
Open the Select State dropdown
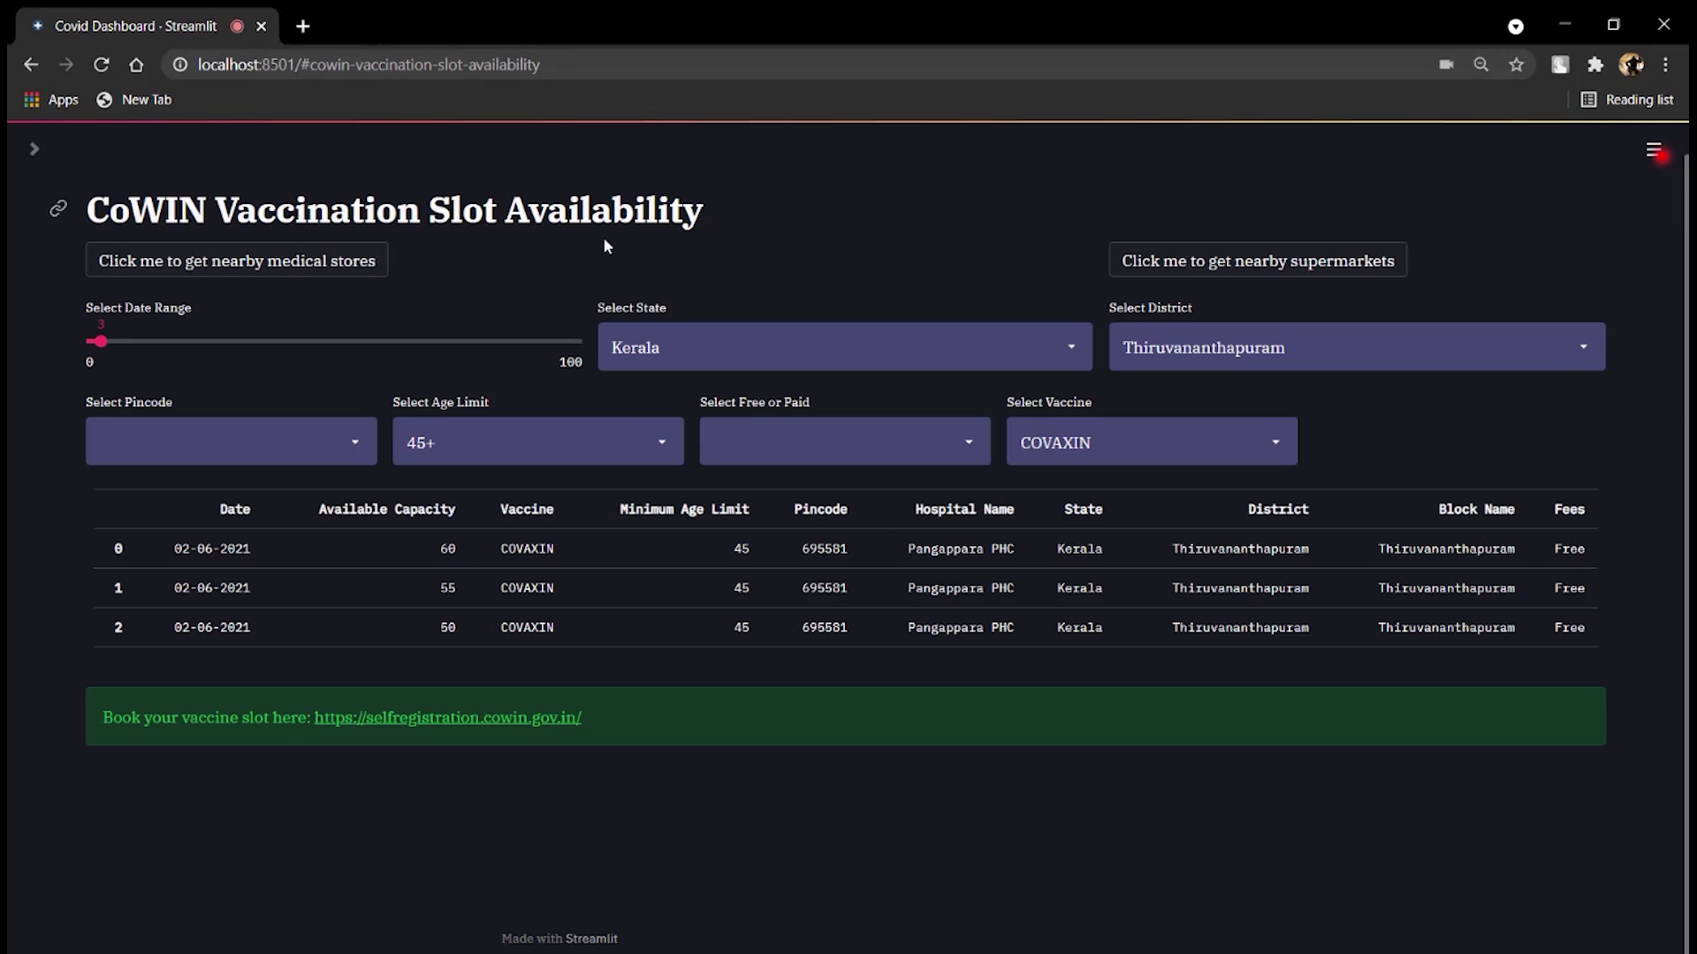pyautogui.click(x=844, y=347)
